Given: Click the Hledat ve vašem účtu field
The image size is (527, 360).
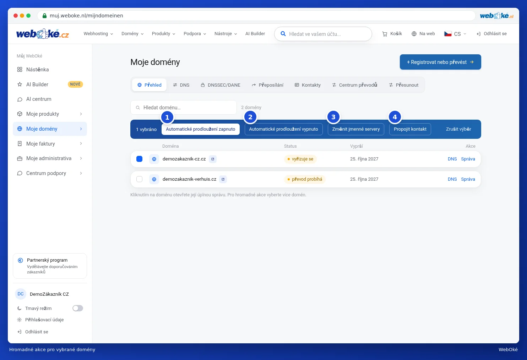Looking at the screenshot, I should (x=323, y=34).
